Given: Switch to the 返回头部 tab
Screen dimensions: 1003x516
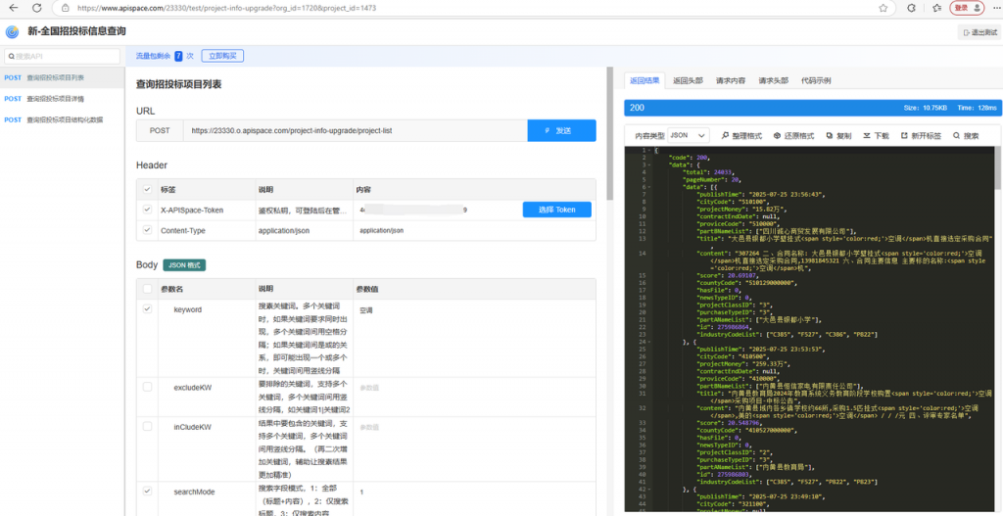Looking at the screenshot, I should click(x=687, y=80).
